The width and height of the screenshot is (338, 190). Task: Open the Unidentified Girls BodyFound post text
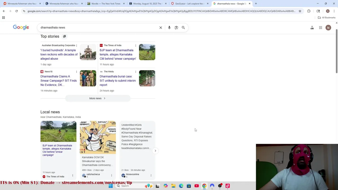pos(137,136)
